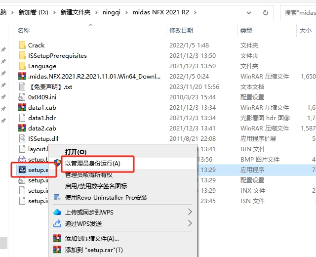Screen dimensions: 316x257
Task: Click the date 2023/11/20 15:56
Action: 194,87
